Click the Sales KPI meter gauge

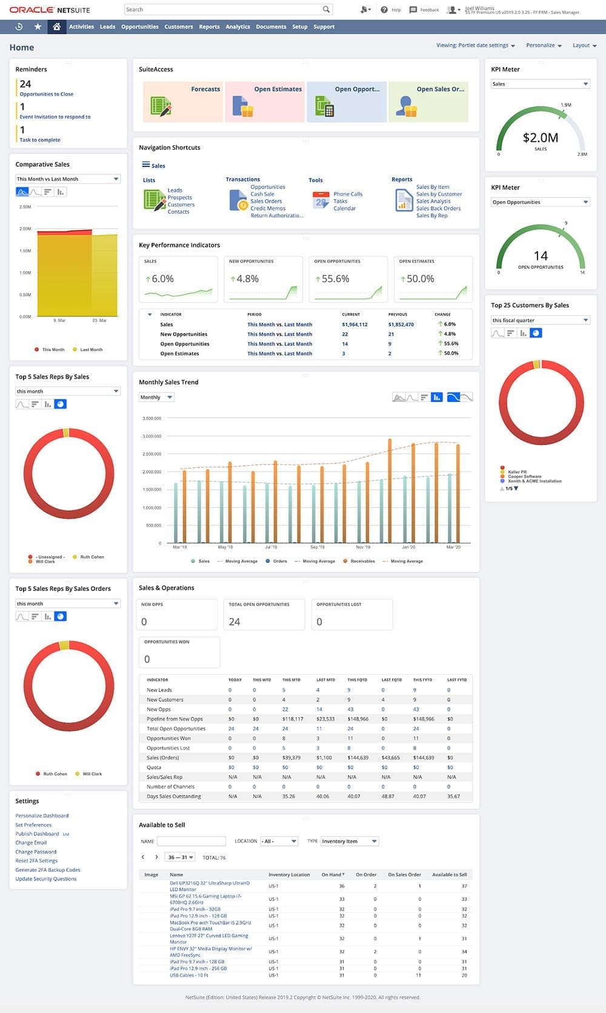click(x=541, y=130)
